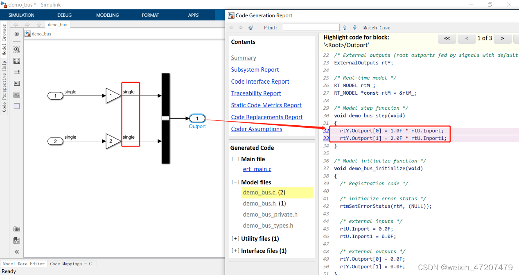Toggle Match Case option
This screenshot has height=275, width=519.
[377, 28]
